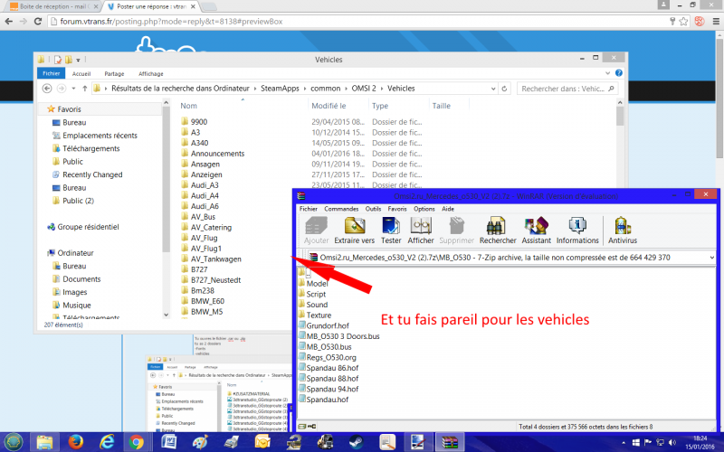Expand the Explorer ribbon with chevron
Screen dimensions: 724x452
(x=607, y=73)
